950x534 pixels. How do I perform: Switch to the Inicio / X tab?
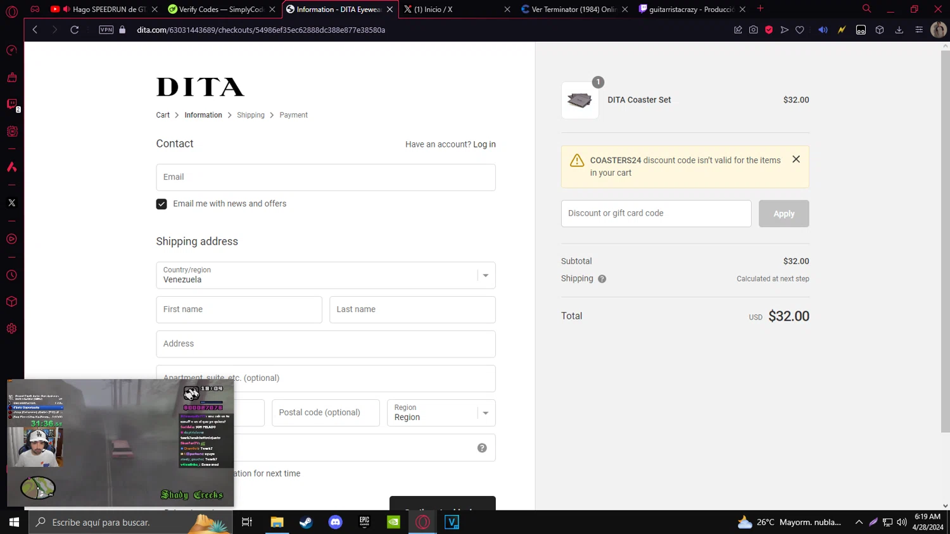(x=456, y=9)
